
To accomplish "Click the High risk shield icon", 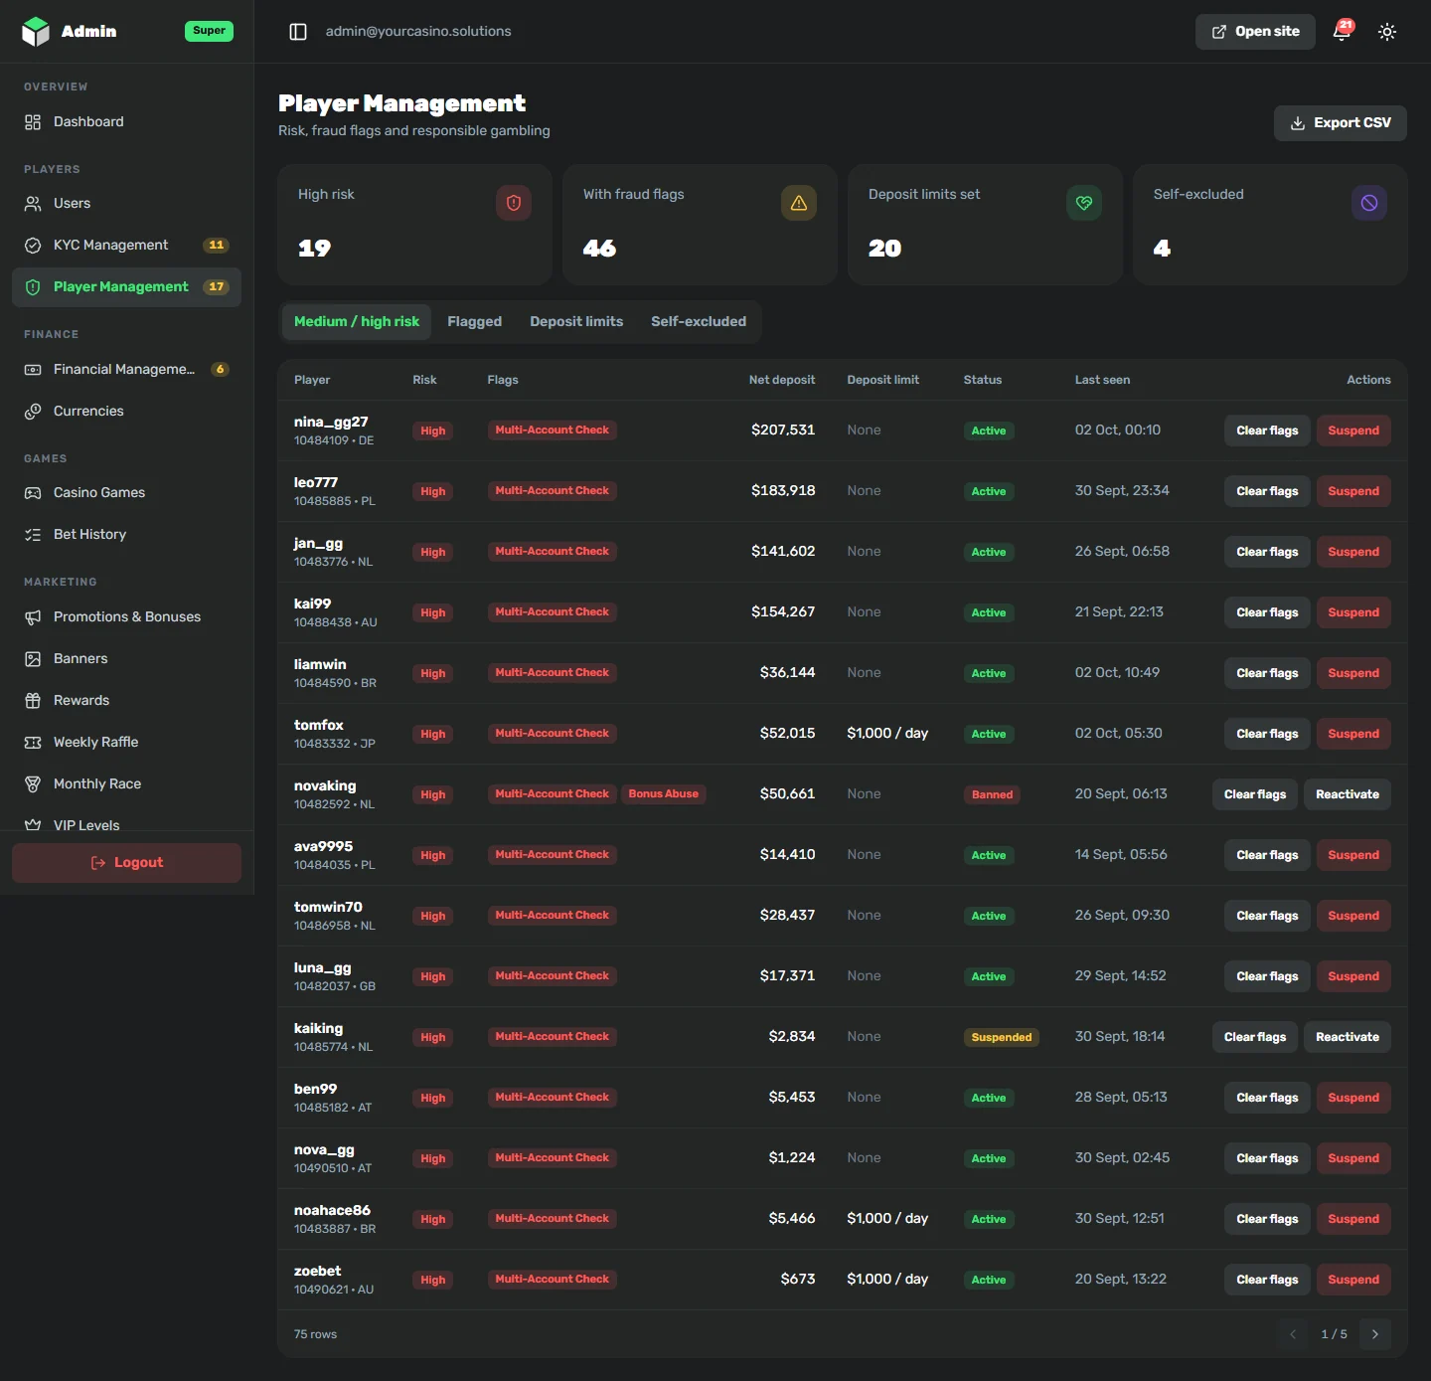I will point(514,203).
